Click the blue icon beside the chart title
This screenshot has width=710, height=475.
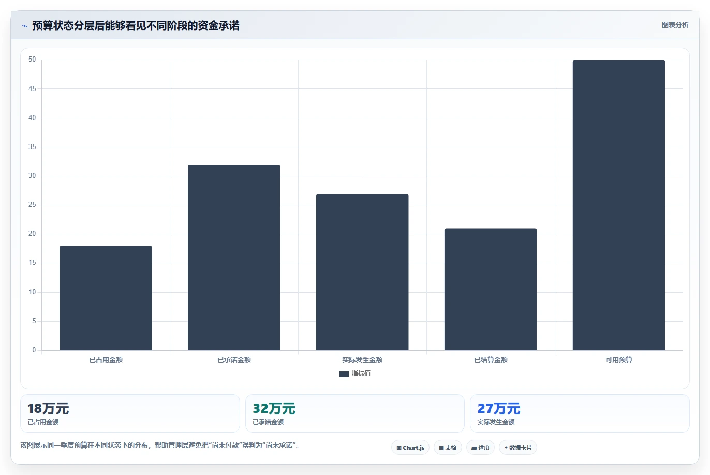tap(24, 26)
